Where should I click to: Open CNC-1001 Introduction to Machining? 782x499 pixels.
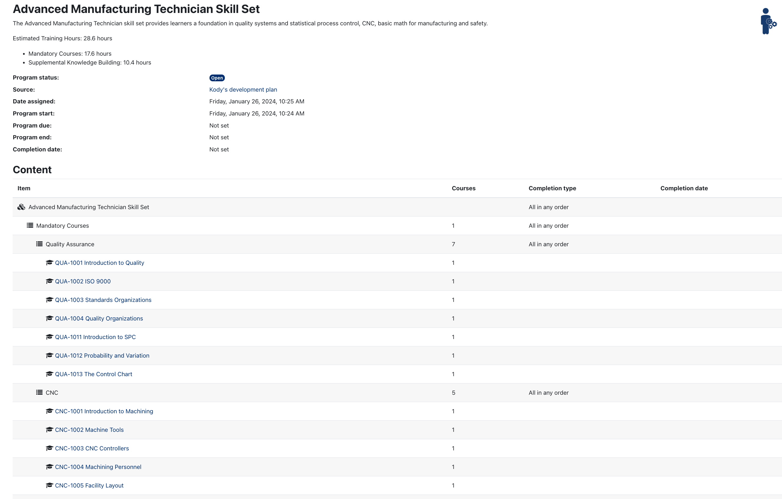click(x=104, y=411)
